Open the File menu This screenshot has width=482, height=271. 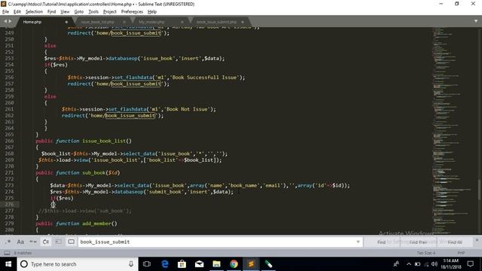(x=5, y=12)
